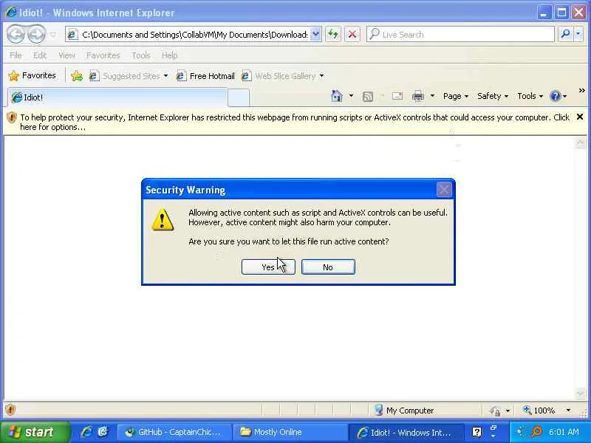Click the page scrollbar up arrow

[581, 142]
